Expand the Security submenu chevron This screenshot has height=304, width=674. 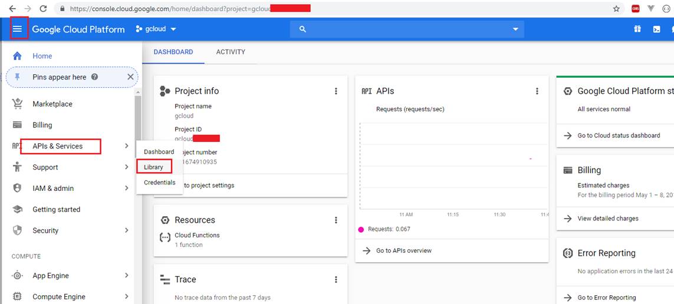click(x=126, y=230)
